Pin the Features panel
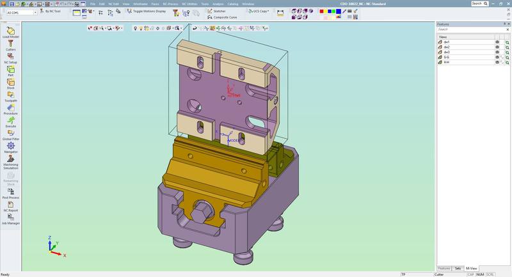 (504, 24)
